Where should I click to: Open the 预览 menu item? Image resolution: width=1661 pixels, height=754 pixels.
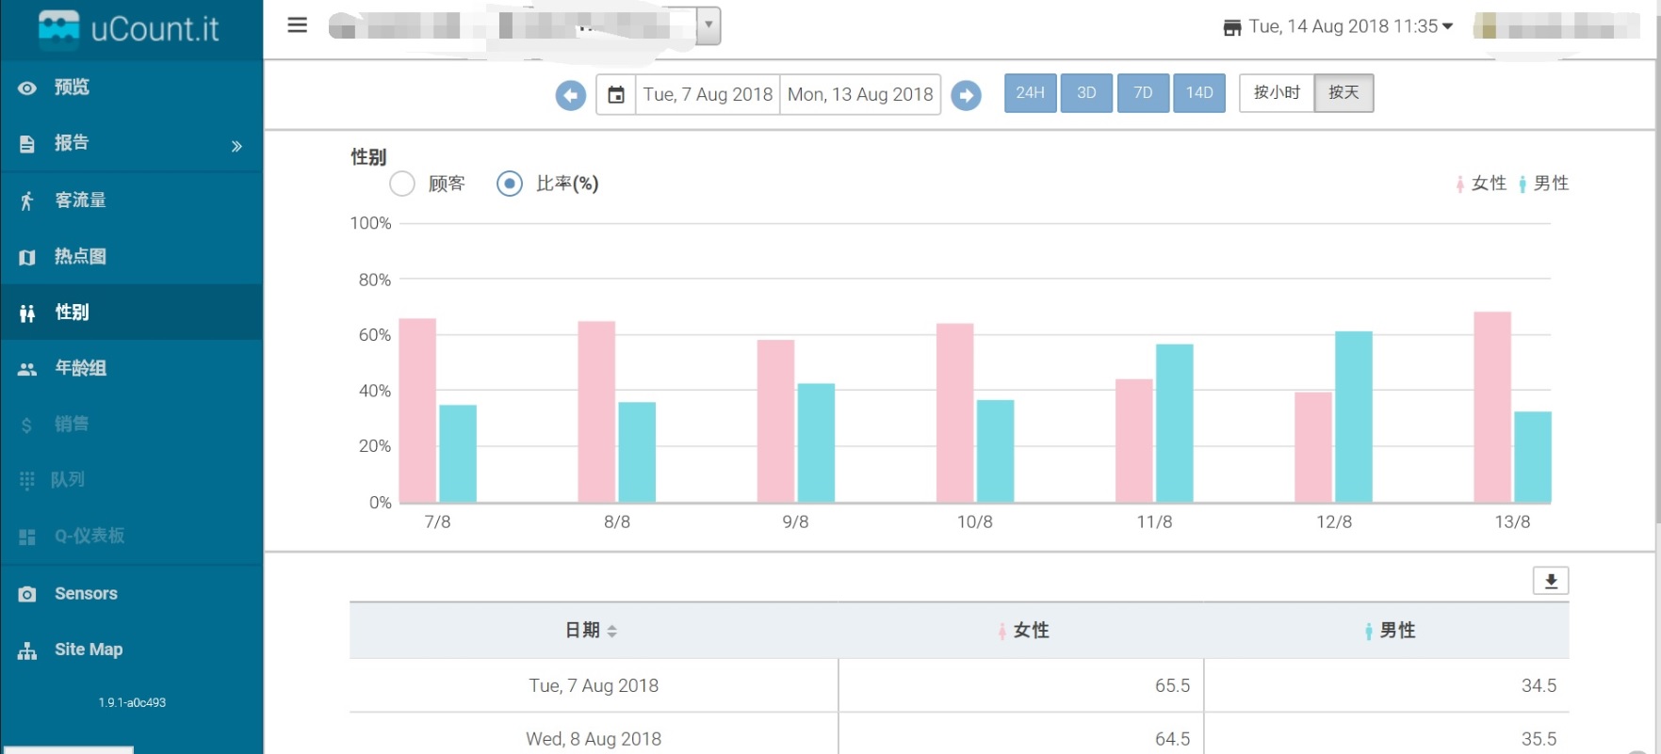(x=132, y=88)
